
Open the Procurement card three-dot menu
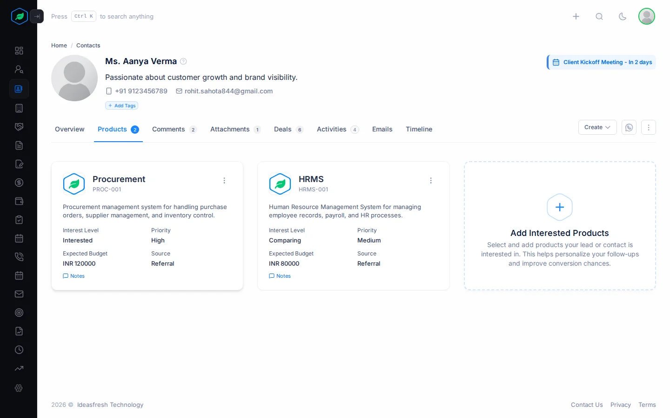point(224,181)
